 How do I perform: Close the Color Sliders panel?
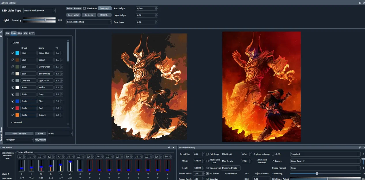[173, 147]
